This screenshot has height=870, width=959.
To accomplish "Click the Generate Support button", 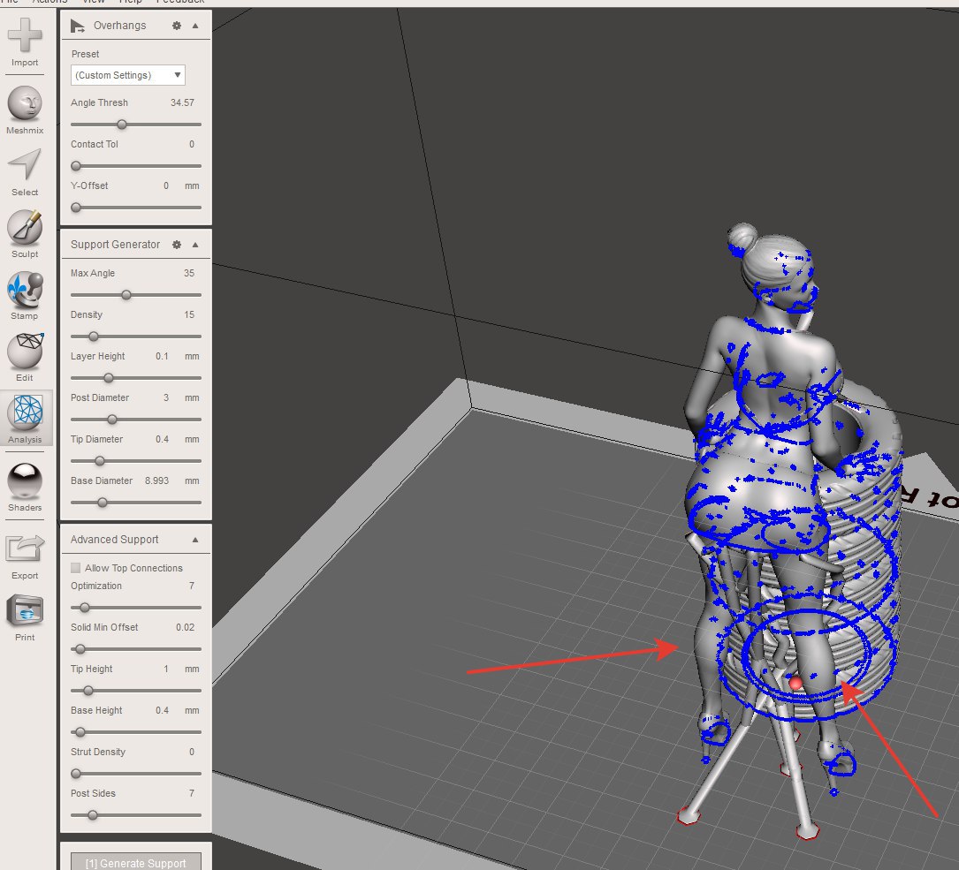I will (x=136, y=861).
